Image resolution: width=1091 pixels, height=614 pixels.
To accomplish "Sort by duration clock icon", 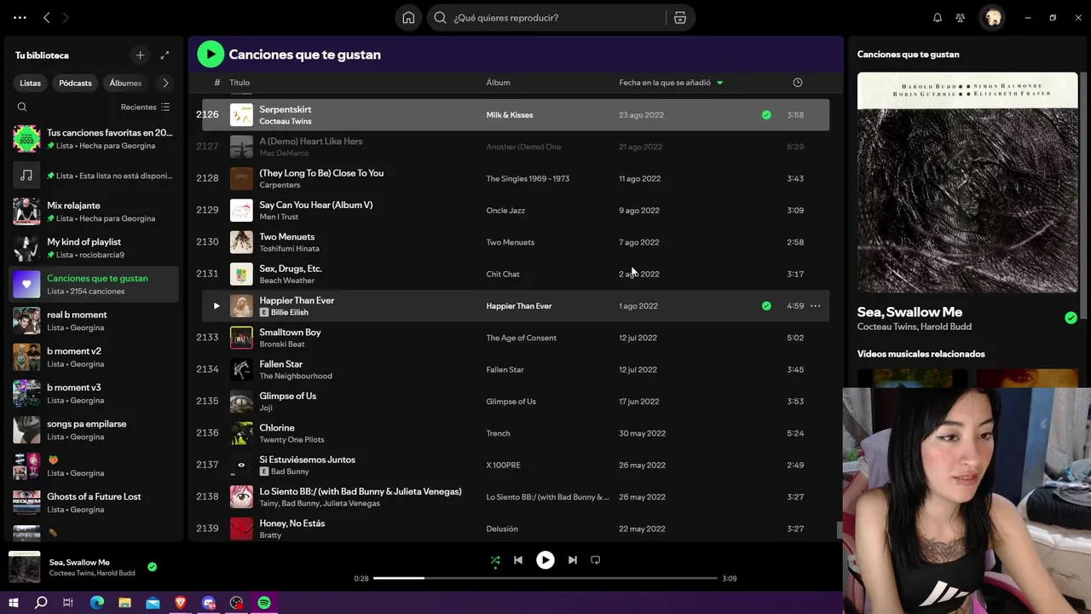I will 798,83.
